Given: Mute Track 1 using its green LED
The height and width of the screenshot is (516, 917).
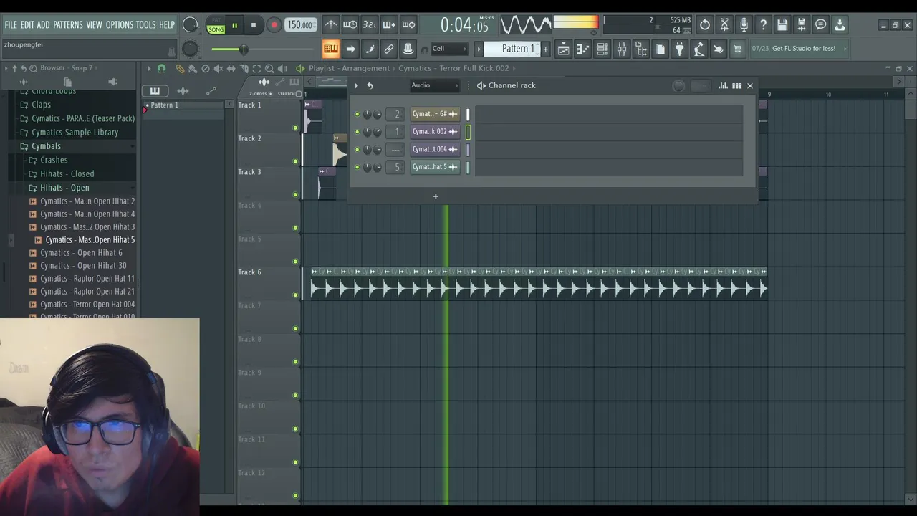Looking at the screenshot, I should coord(295,128).
